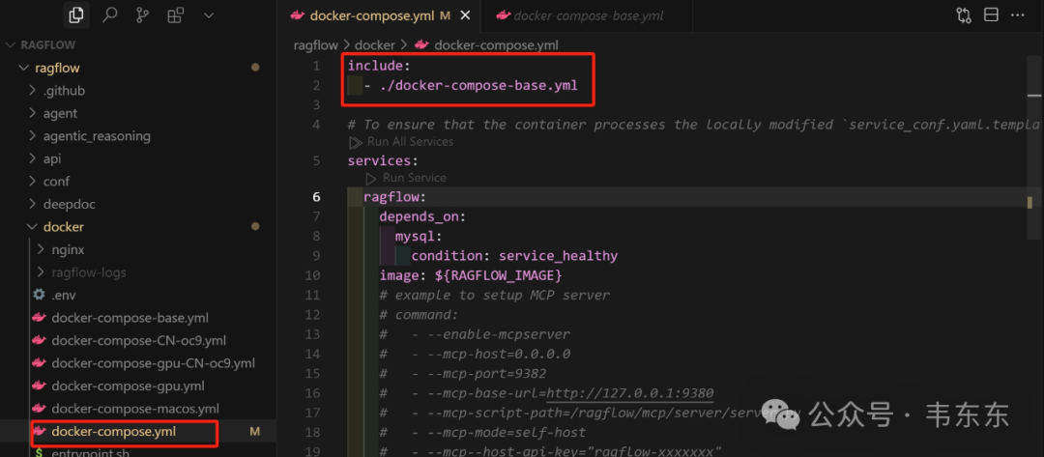Open the Extensions view icon
1044x457 pixels.
pos(175,15)
